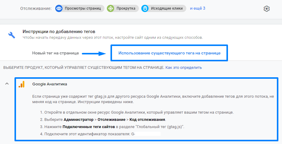The height and width of the screenshot is (144, 282).
Task: Click the measurement ID starting with G-
Action: tap(146, 134)
